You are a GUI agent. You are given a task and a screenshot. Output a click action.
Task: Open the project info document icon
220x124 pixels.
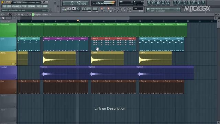[x=198, y=3]
